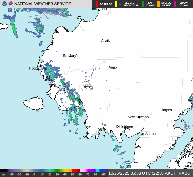193x177 pixels.
Task: Click the NOAA logo icon
Action: click(4, 4)
